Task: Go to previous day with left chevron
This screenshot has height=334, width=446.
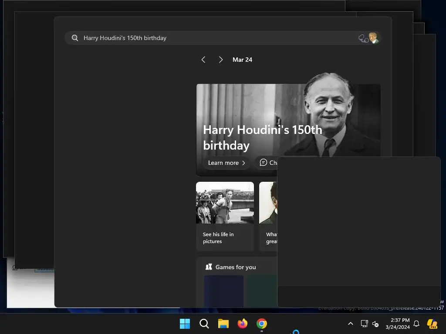Action: pyautogui.click(x=203, y=60)
